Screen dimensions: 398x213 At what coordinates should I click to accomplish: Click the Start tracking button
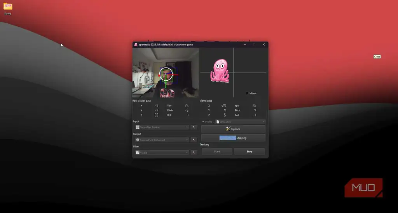point(217,151)
